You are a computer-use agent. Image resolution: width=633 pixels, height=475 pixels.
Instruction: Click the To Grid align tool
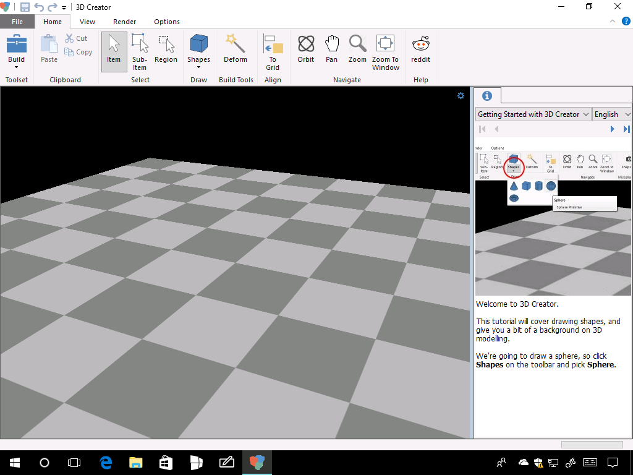pos(273,52)
